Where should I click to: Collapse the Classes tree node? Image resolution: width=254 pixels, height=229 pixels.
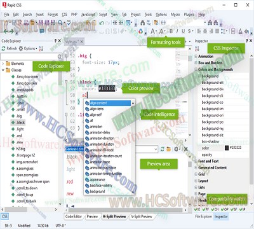(3, 70)
